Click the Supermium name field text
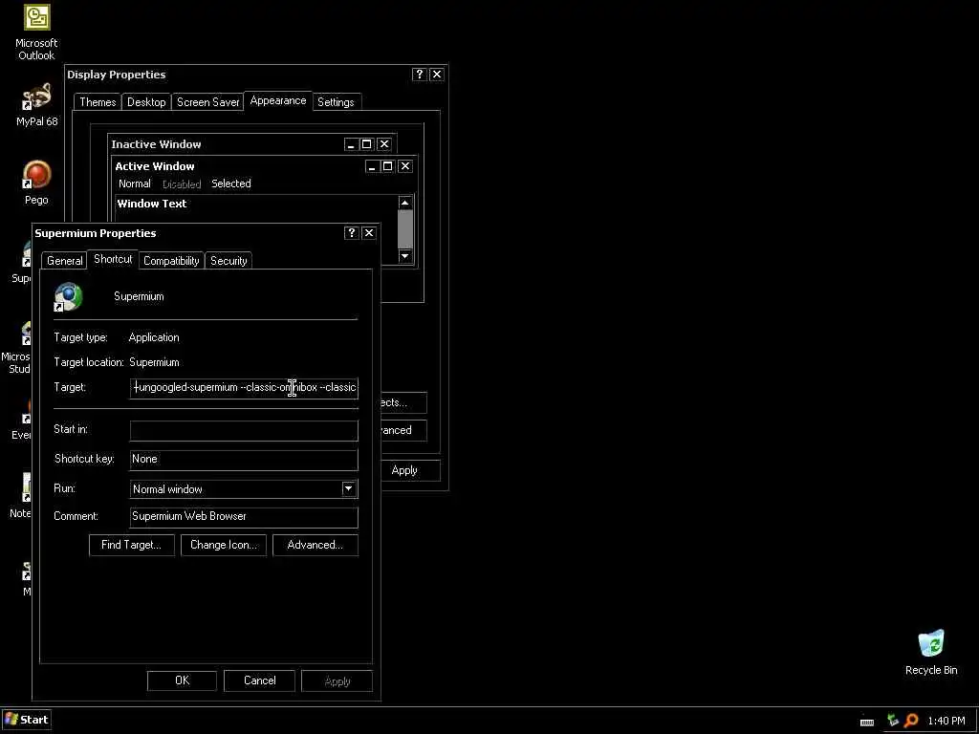Screen dimensions: 979x734 pos(139,296)
